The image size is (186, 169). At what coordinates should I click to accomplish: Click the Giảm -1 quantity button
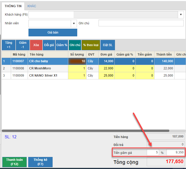[x=23, y=45]
